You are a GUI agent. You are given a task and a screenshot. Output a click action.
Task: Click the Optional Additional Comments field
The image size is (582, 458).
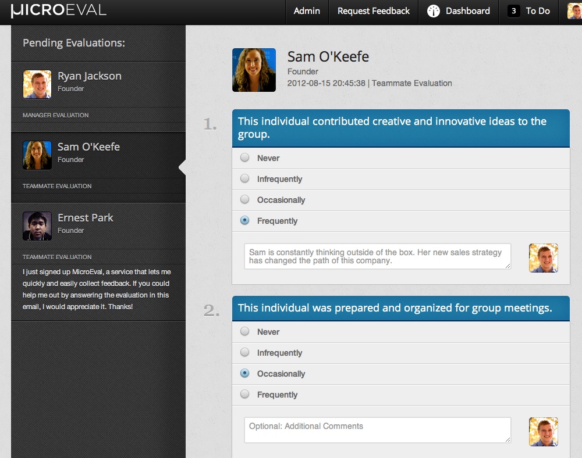[x=377, y=430]
